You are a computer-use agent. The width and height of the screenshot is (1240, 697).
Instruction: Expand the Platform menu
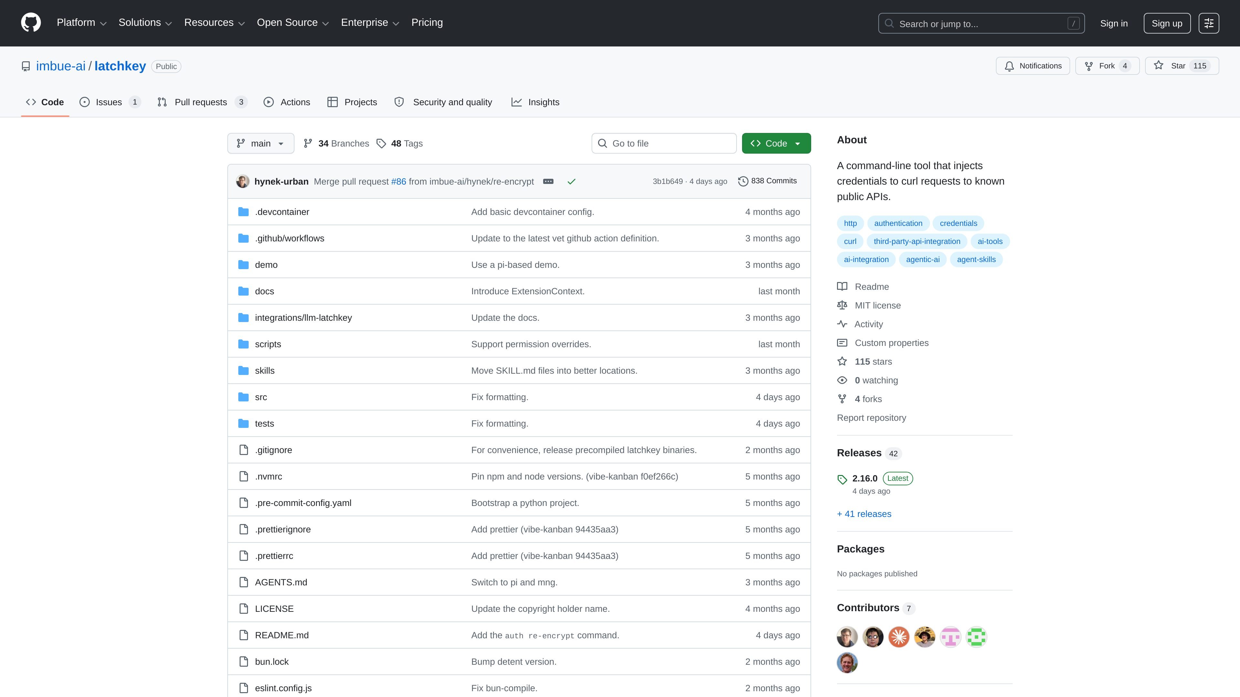(81, 23)
